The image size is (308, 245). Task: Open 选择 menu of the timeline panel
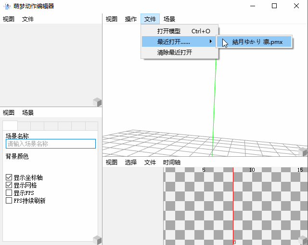pyautogui.click(x=130, y=163)
